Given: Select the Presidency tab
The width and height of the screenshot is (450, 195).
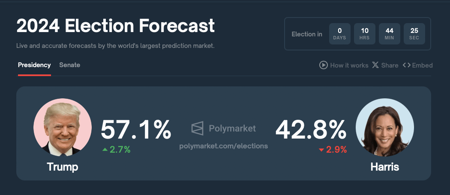Looking at the screenshot, I should coord(34,65).
